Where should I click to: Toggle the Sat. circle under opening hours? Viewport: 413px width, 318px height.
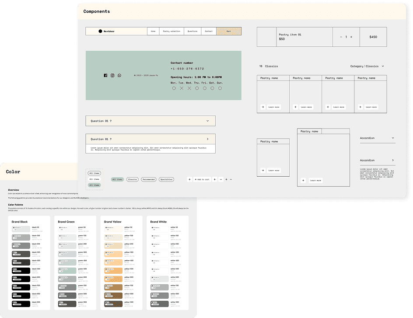tap(212, 88)
